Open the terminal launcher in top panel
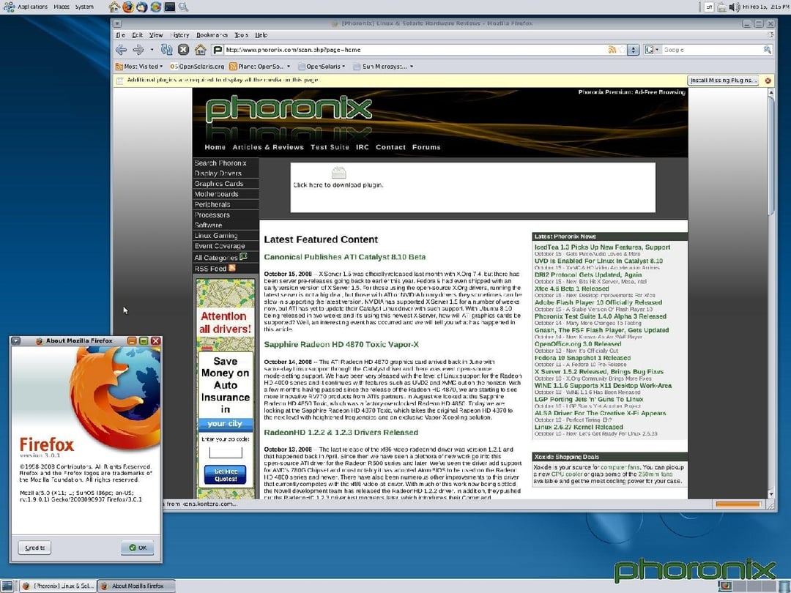791x593 pixels. pyautogui.click(x=169, y=7)
